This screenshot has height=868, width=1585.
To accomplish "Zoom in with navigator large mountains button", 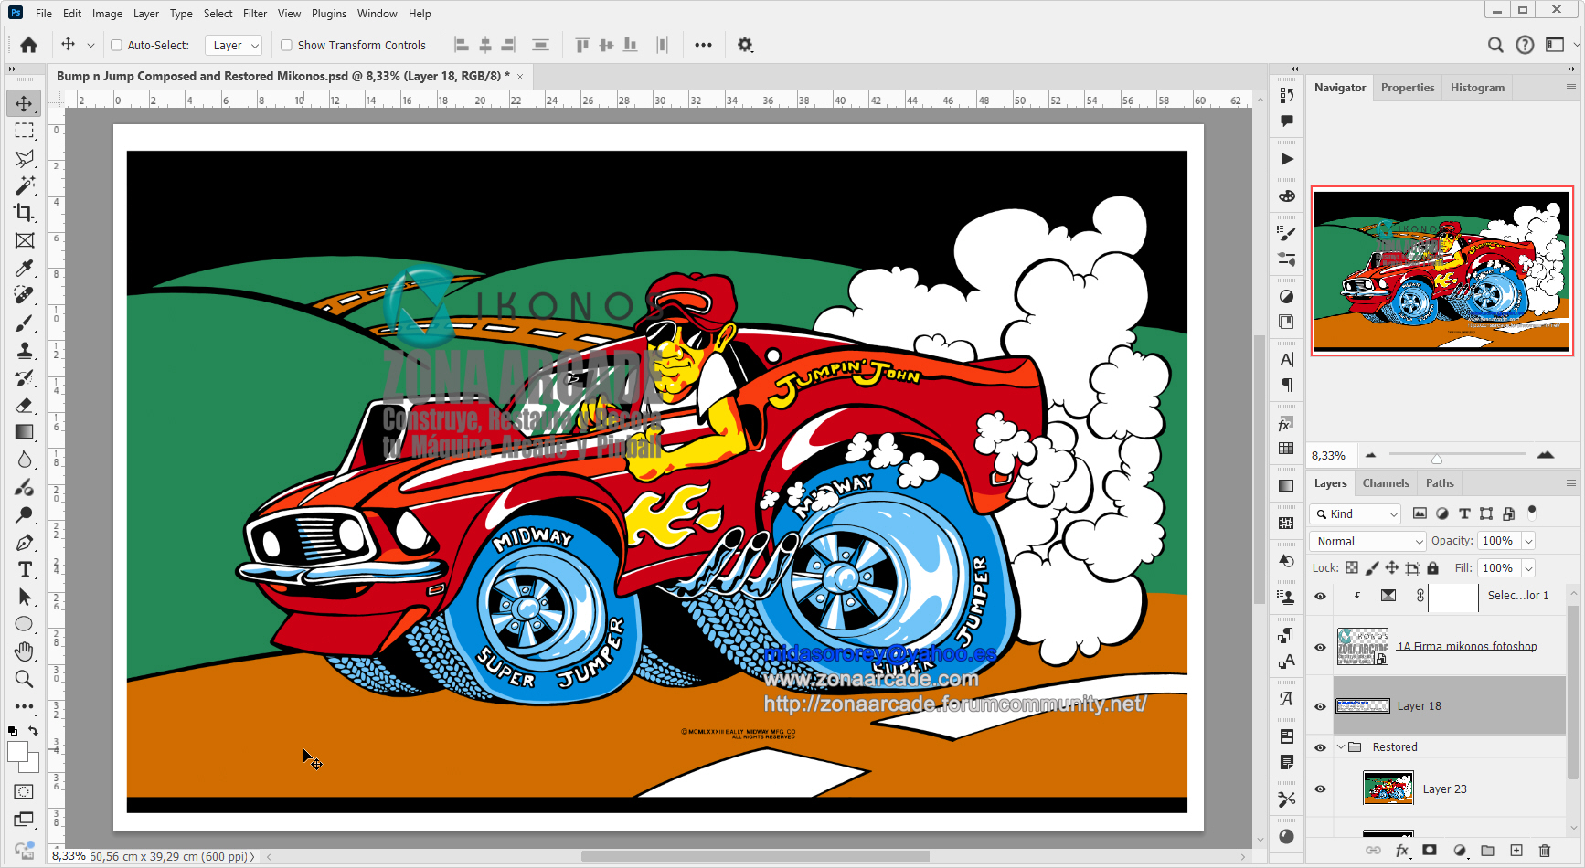I will click(x=1546, y=454).
